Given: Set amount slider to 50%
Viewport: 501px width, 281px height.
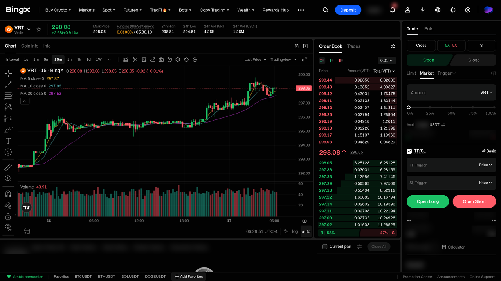Looking at the screenshot, I should tap(451, 107).
